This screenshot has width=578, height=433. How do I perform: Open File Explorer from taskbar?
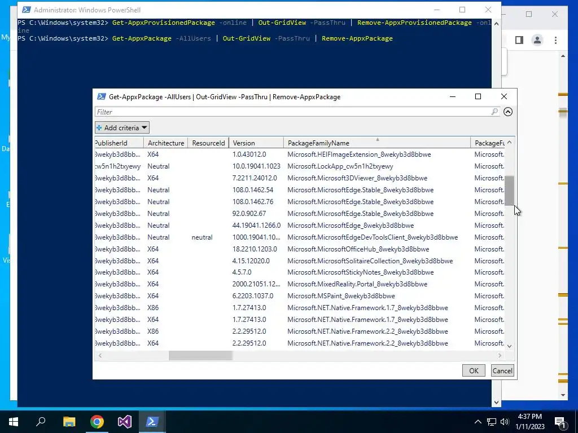(x=69, y=422)
